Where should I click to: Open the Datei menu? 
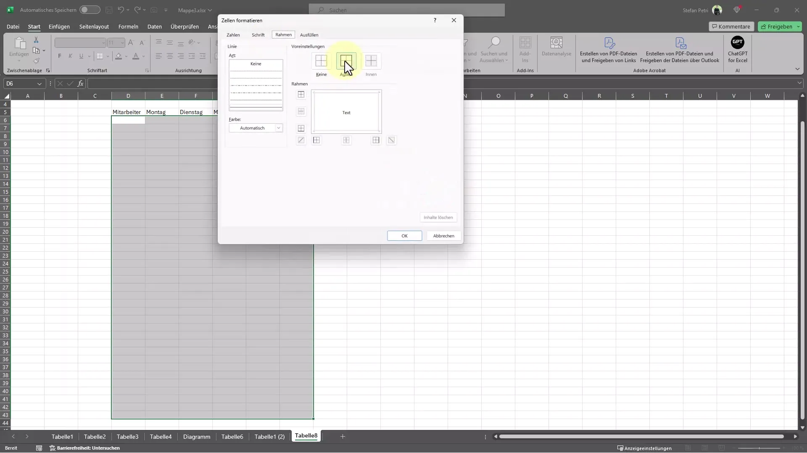13,26
